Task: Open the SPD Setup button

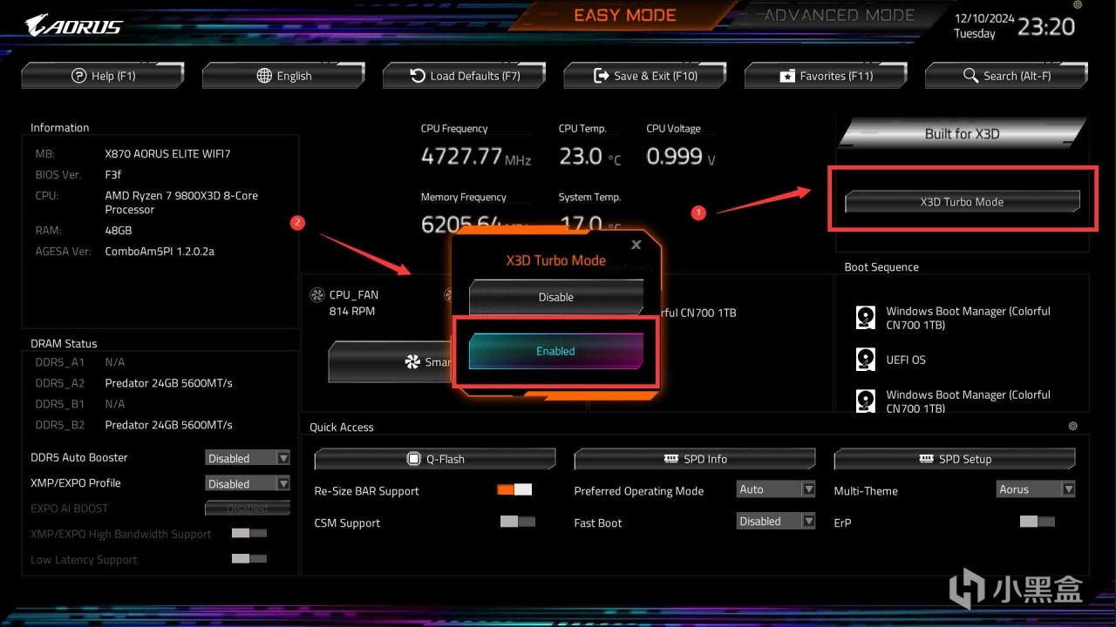Action: (955, 459)
